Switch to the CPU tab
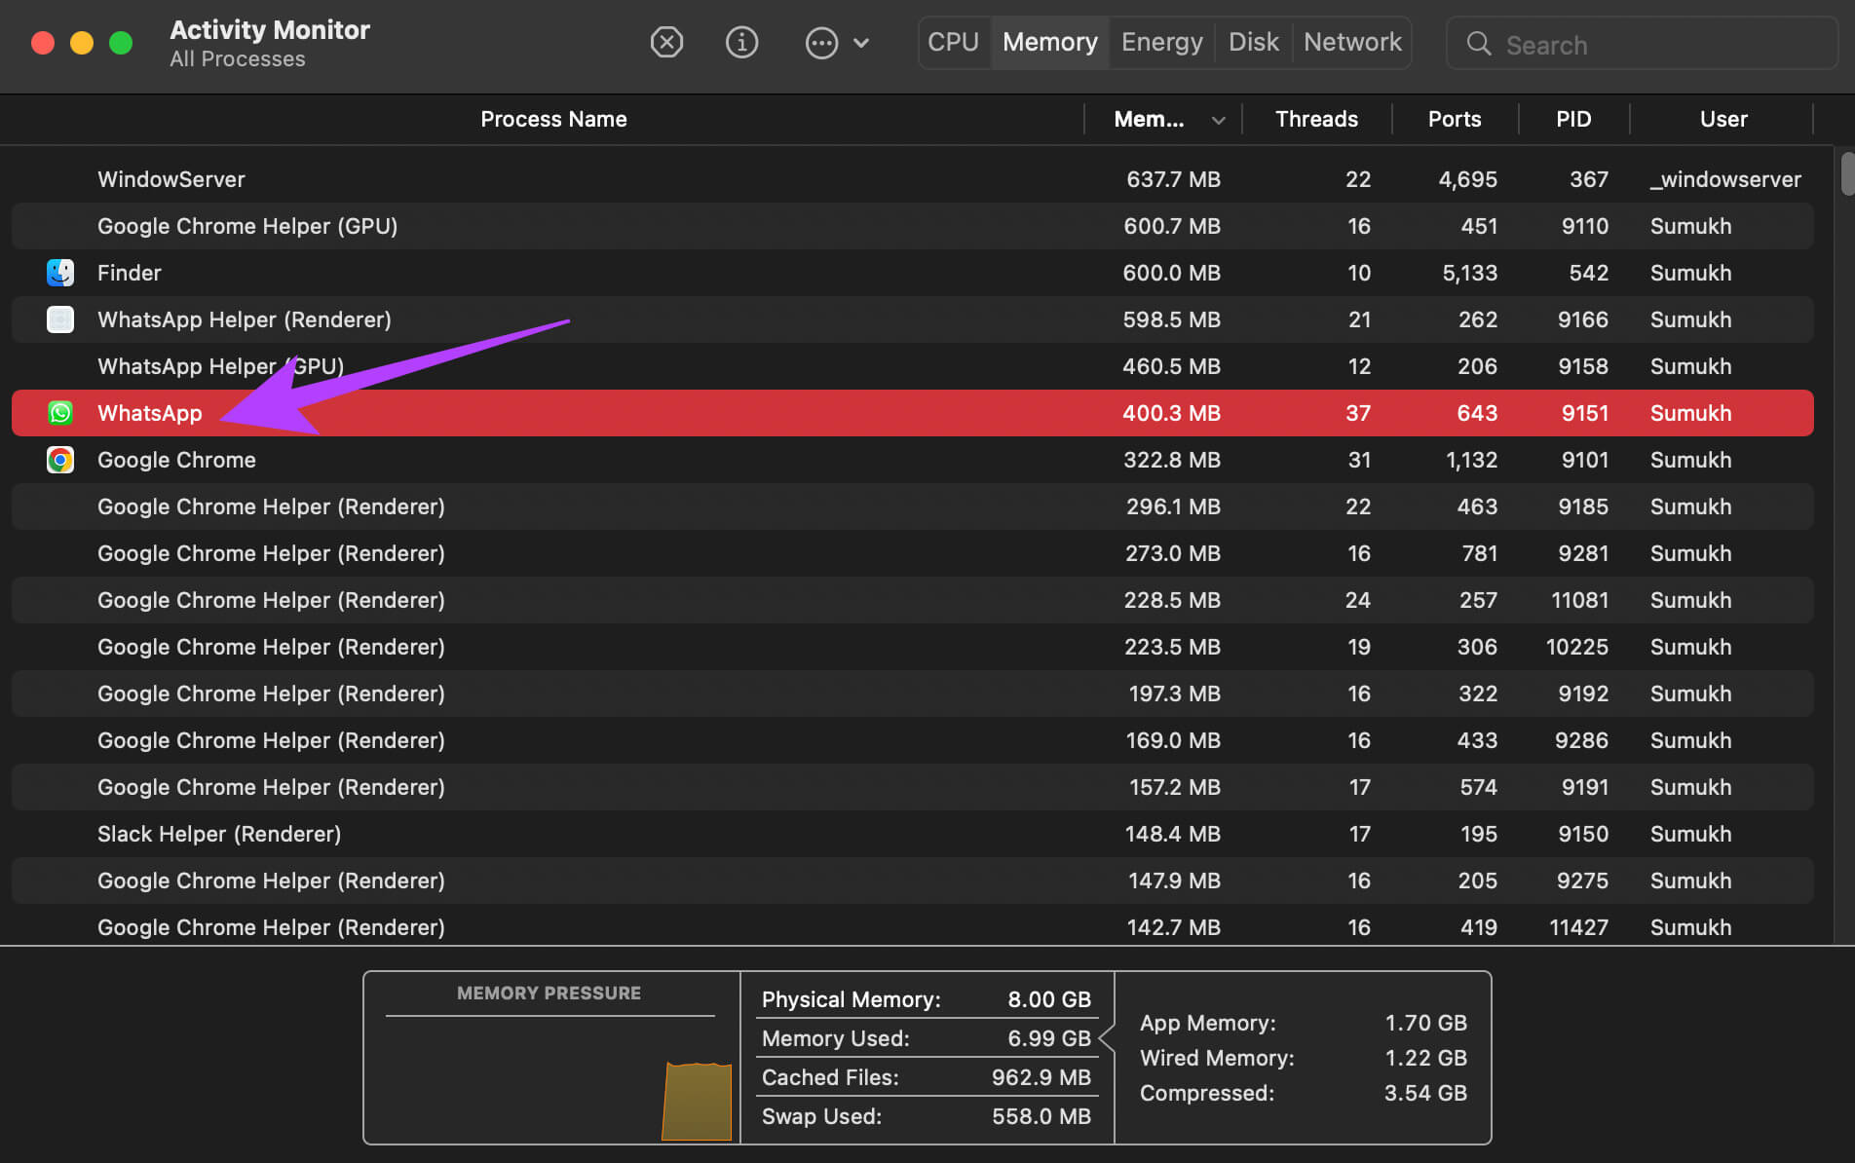This screenshot has width=1855, height=1163. click(x=953, y=43)
